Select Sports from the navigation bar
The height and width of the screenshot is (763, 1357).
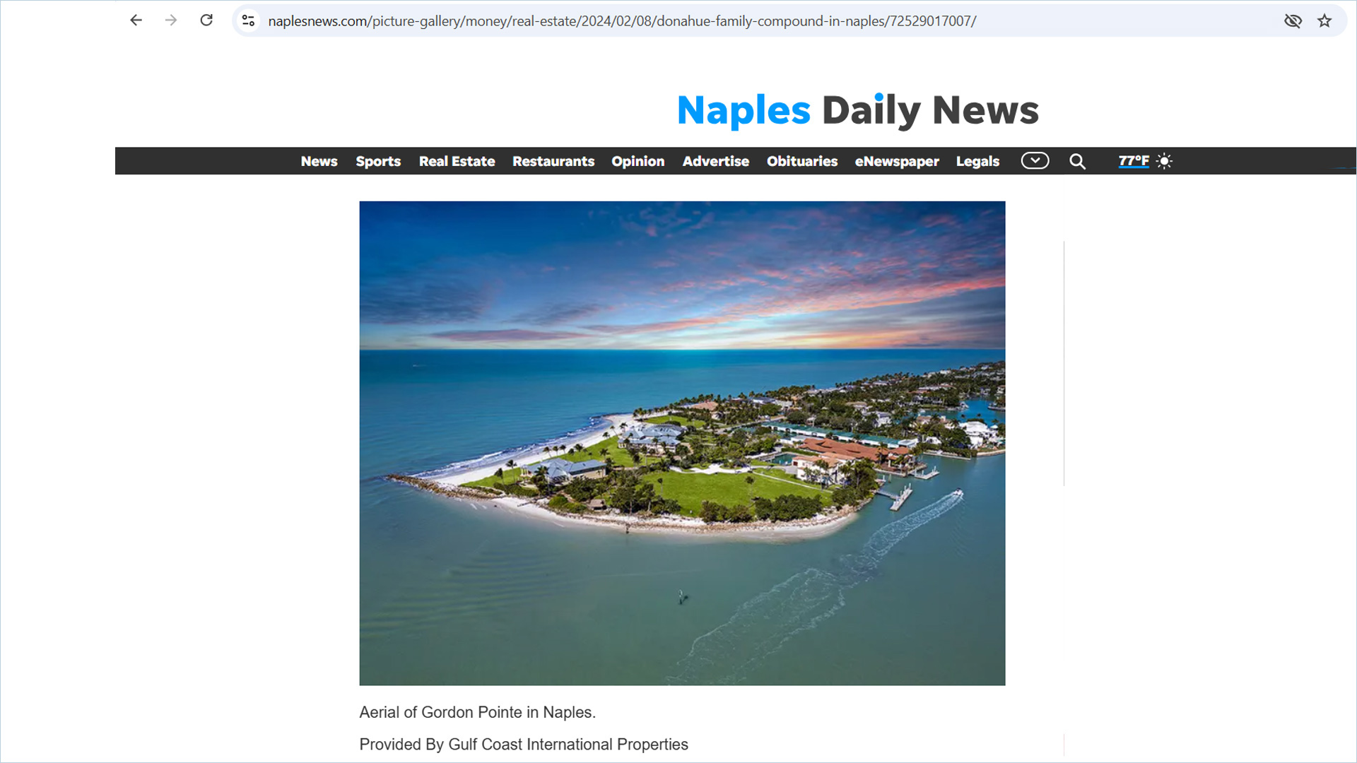coord(378,161)
